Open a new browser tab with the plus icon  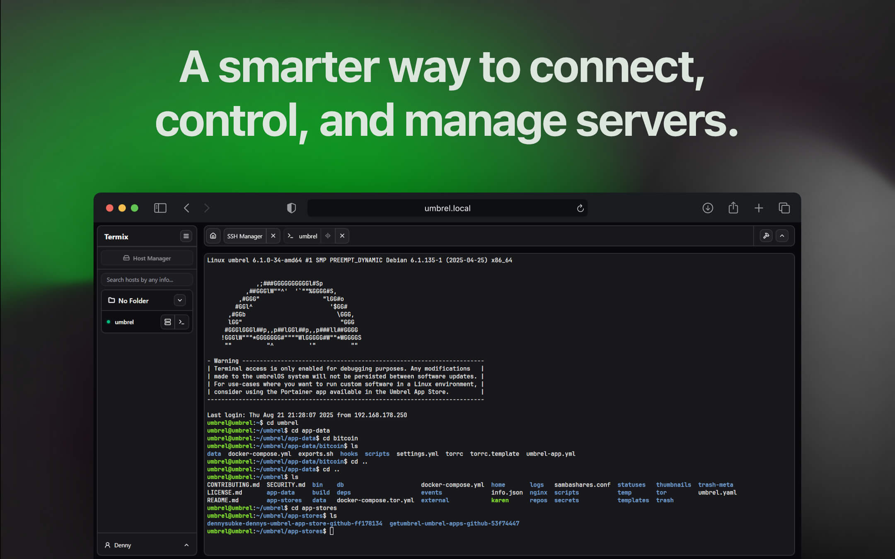[x=759, y=208]
